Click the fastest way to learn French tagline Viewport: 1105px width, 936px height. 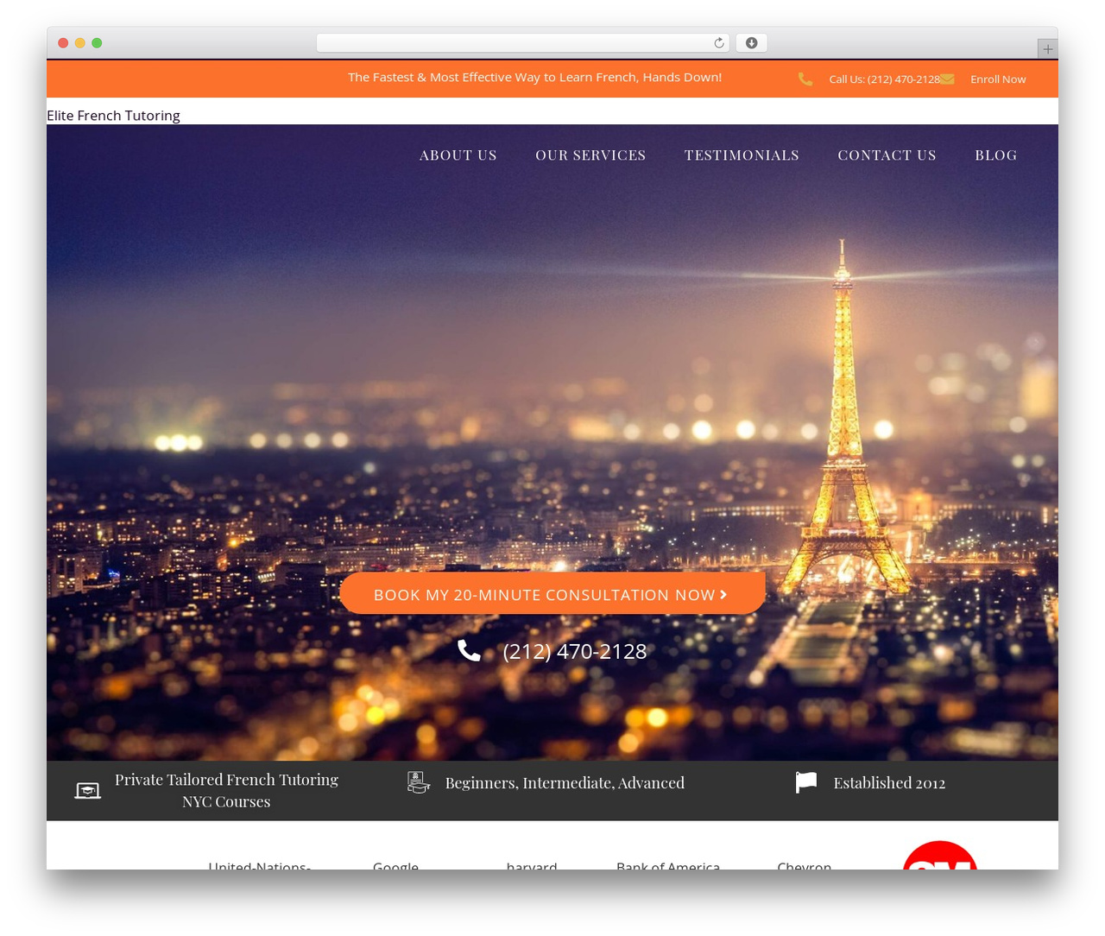[534, 77]
